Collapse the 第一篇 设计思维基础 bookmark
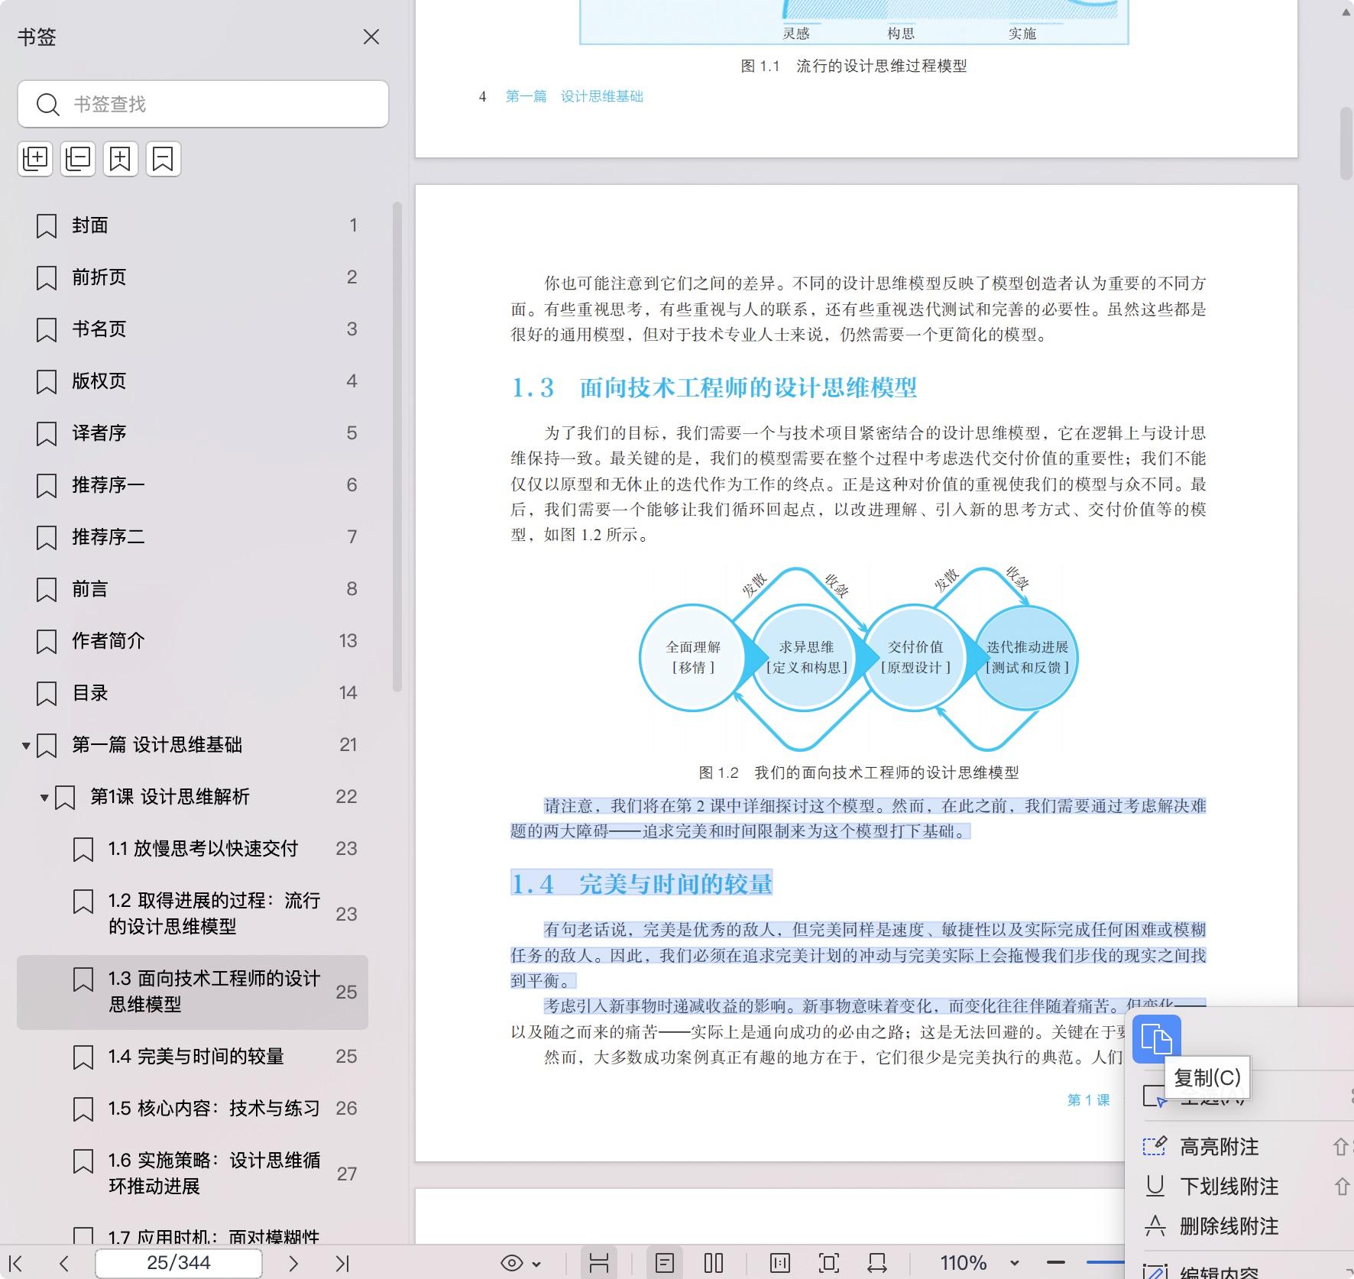Screen dimensions: 1354x1279 click(26, 745)
